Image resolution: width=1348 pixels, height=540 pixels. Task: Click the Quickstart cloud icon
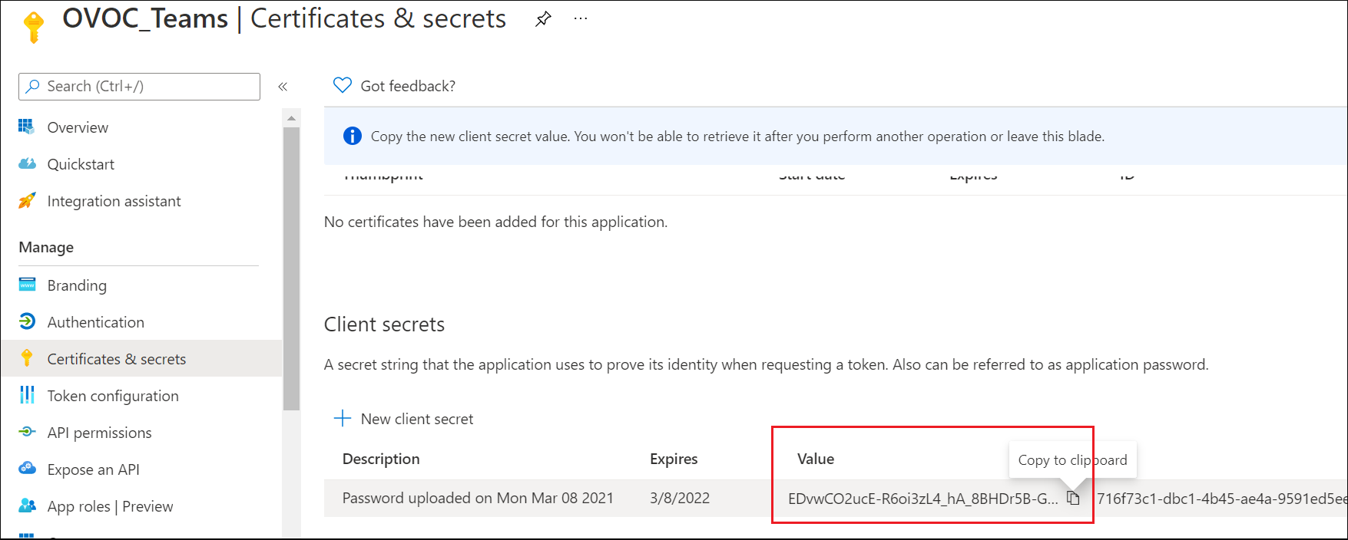tap(27, 164)
